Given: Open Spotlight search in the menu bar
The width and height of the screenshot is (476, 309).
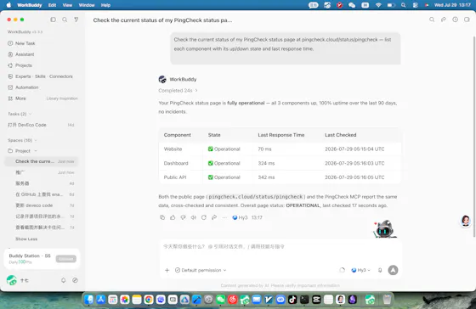Looking at the screenshot, I should 403,5.
